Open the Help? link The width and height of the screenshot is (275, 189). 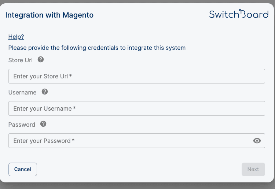pyautogui.click(x=16, y=37)
